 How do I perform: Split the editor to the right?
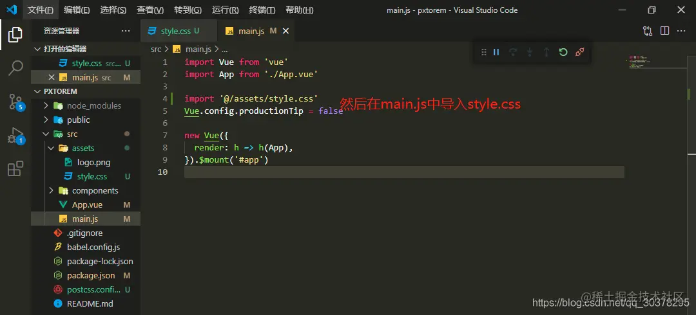click(x=664, y=31)
